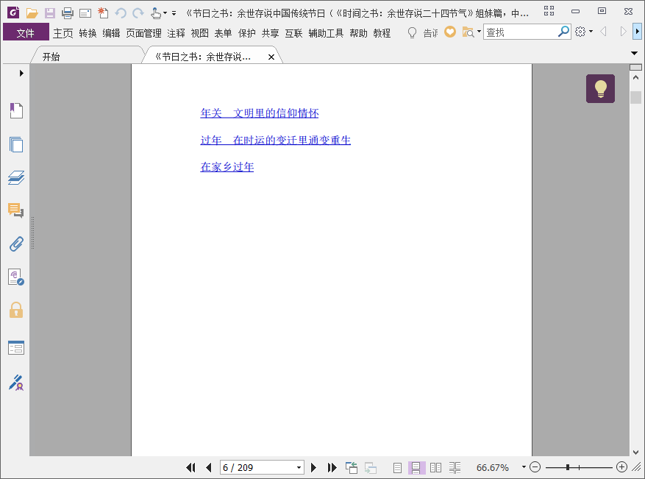Expand the ribbon scroll right arrow
Image resolution: width=645 pixels, height=479 pixels.
pos(637,32)
